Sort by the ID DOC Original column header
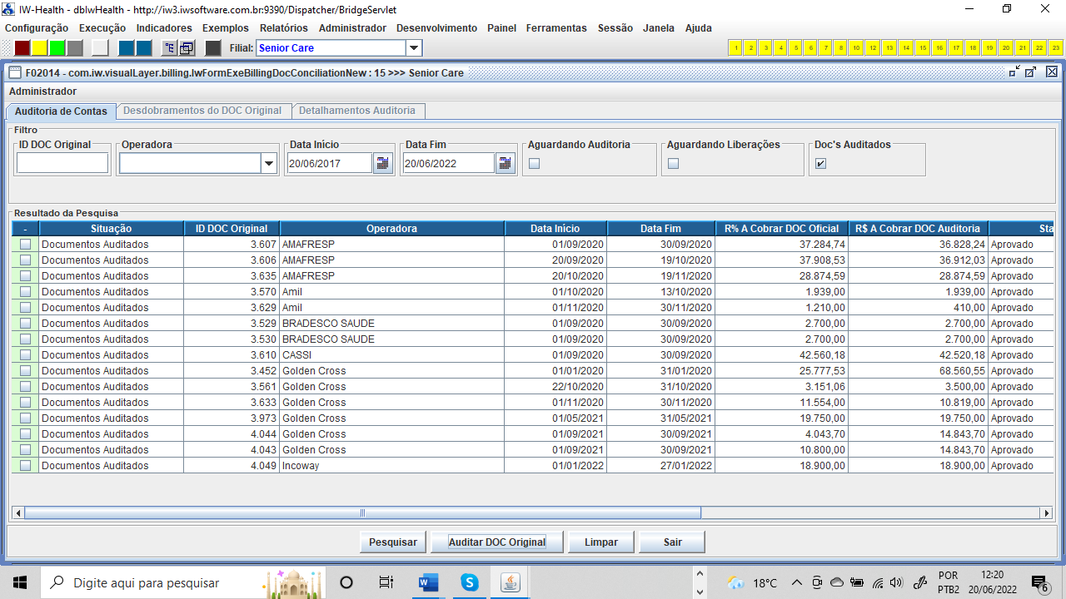Viewport: 1066px width, 599px height. point(232,229)
